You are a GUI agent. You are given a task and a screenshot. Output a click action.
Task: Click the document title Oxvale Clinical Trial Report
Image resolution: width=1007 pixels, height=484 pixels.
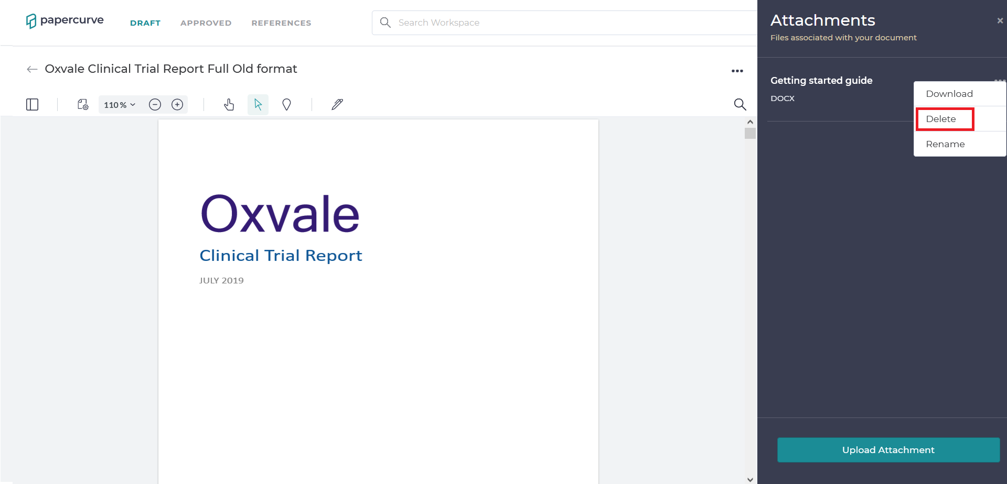[x=171, y=69]
